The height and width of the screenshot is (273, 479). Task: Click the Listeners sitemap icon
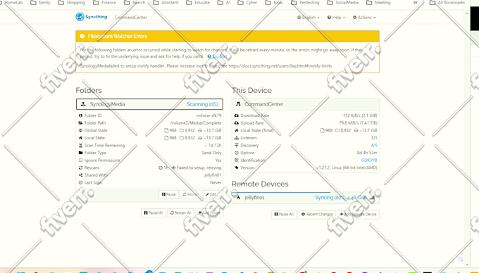point(237,138)
